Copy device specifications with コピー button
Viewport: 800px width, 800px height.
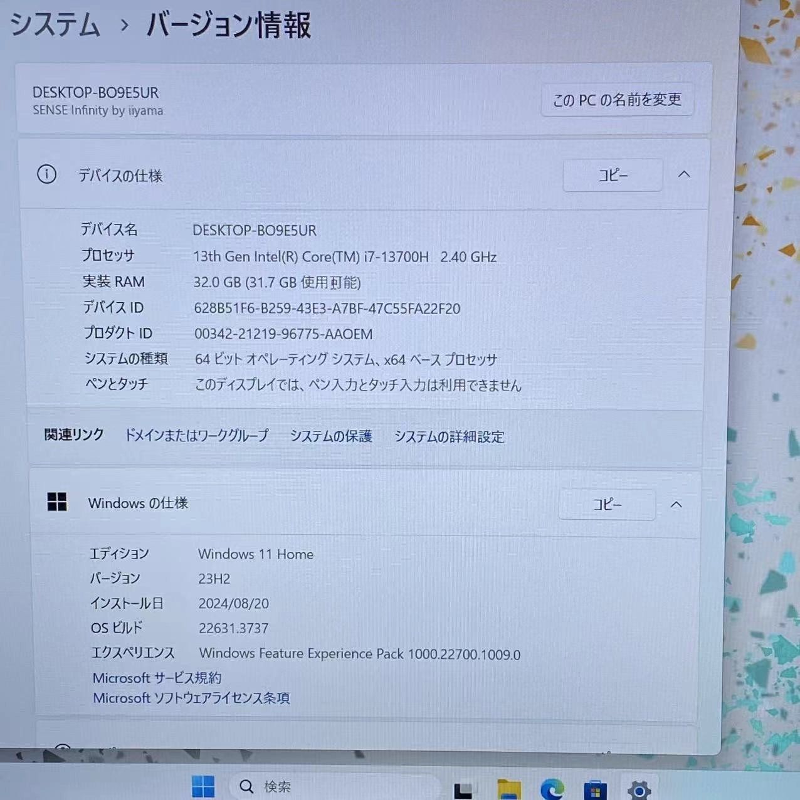point(613,176)
